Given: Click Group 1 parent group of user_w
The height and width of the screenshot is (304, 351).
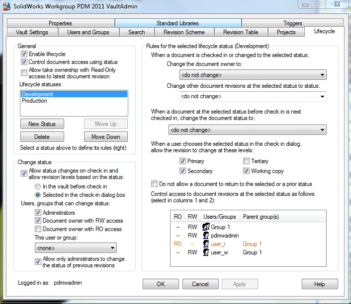Looking at the screenshot, I should 252,252.
